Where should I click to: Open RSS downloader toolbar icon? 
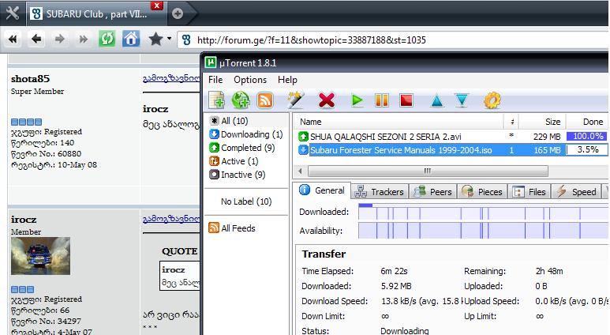click(x=265, y=100)
